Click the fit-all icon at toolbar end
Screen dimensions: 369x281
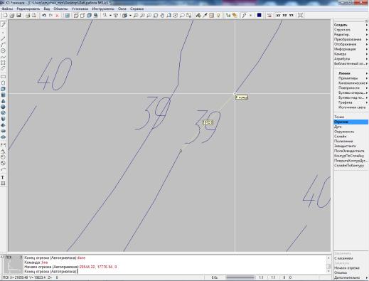(x=301, y=16)
